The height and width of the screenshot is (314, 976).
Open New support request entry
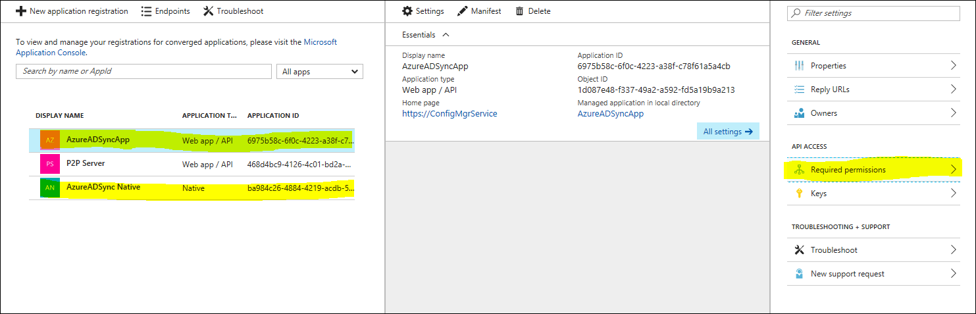(873, 274)
